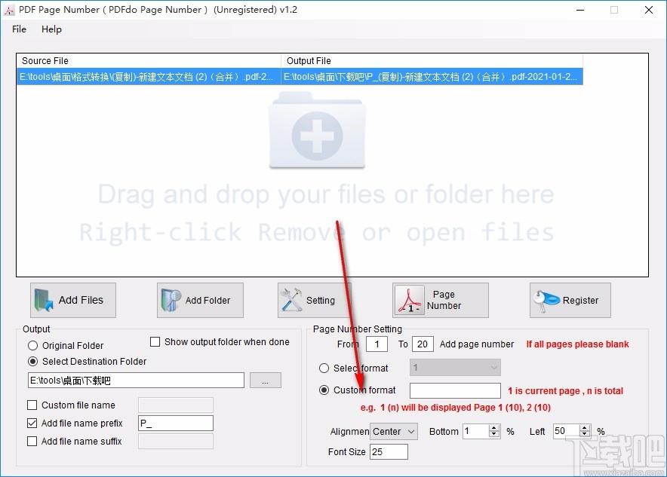Open the File menu

point(19,29)
